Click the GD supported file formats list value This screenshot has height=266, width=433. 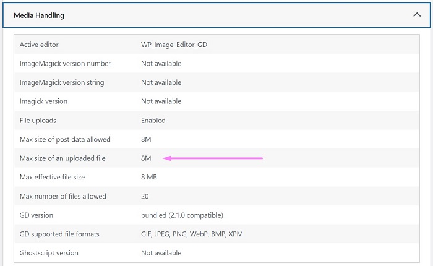[192, 234]
